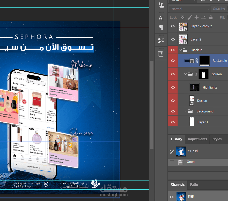Click the Y1.psd snapshot thumbnail
228x201 pixels.
[181, 152]
